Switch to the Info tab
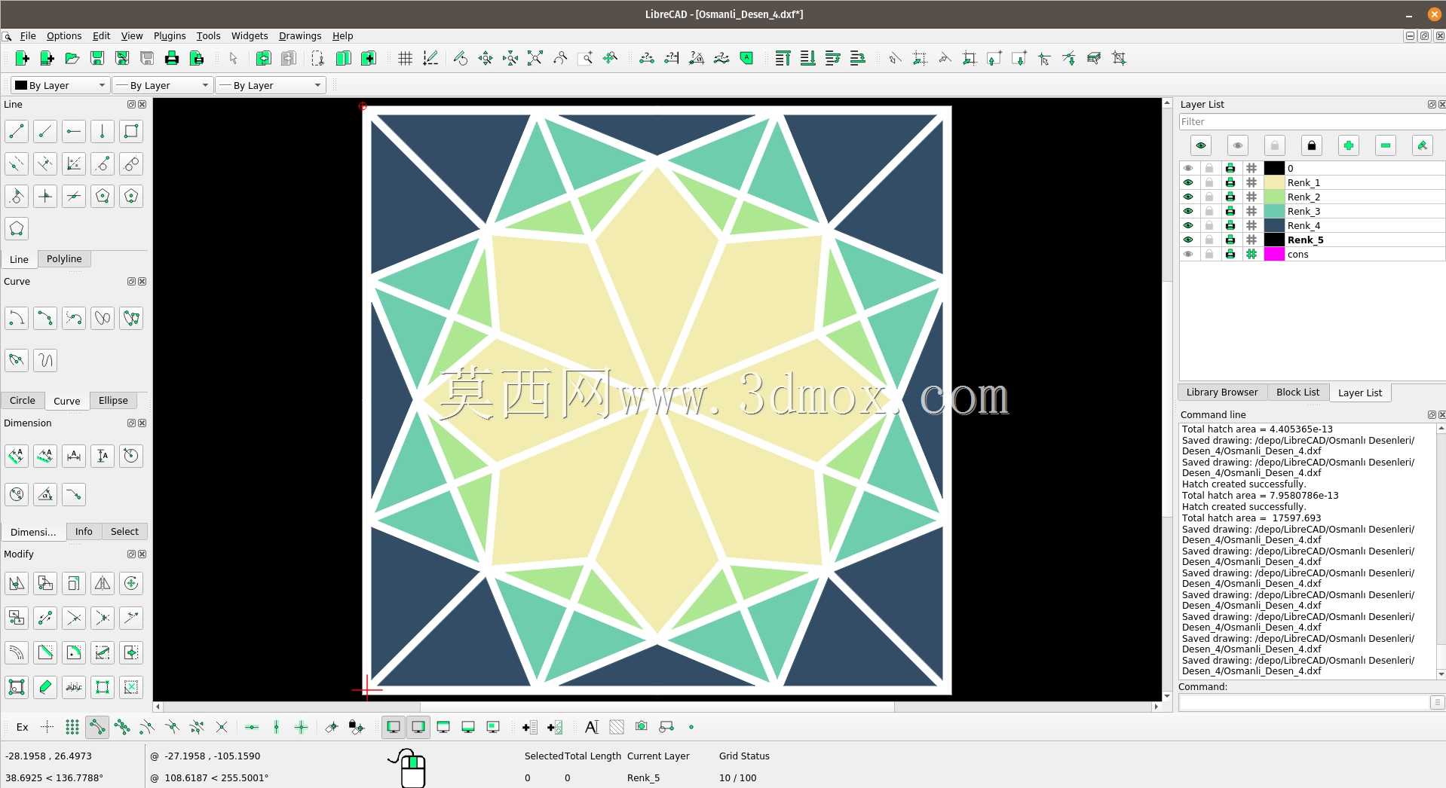Screen dimensions: 1446x788 click(x=84, y=531)
